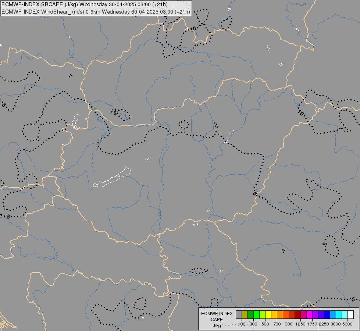Pick the white swatch ending the legend

pyautogui.click(x=350, y=315)
